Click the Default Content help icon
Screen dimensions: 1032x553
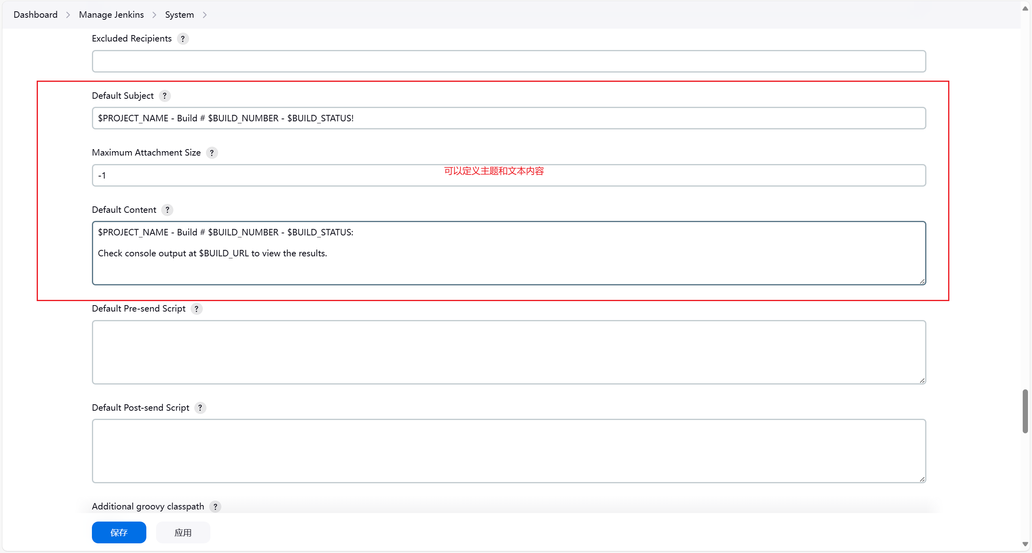(x=167, y=210)
